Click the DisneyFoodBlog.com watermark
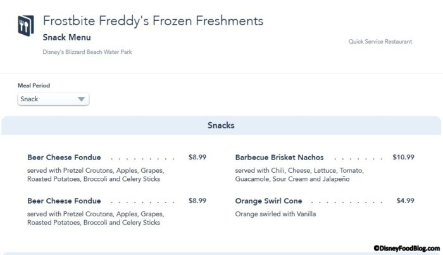Image resolution: width=443 pixels, height=255 pixels. pos(405,248)
